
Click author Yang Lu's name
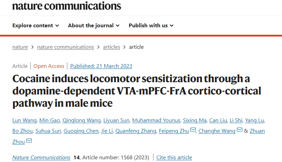coord(254,120)
